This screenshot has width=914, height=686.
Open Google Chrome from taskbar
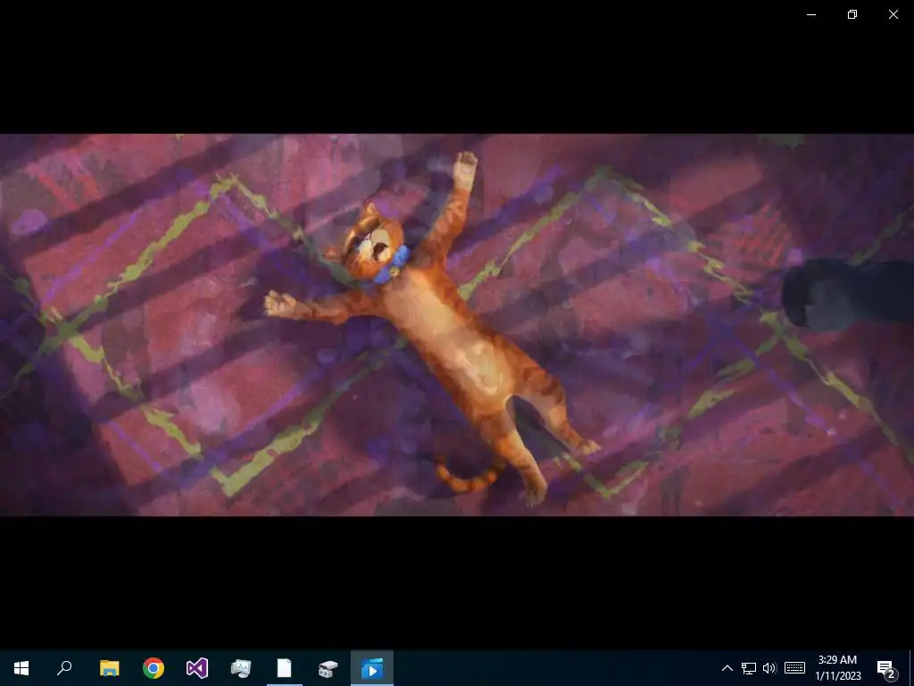tap(154, 668)
